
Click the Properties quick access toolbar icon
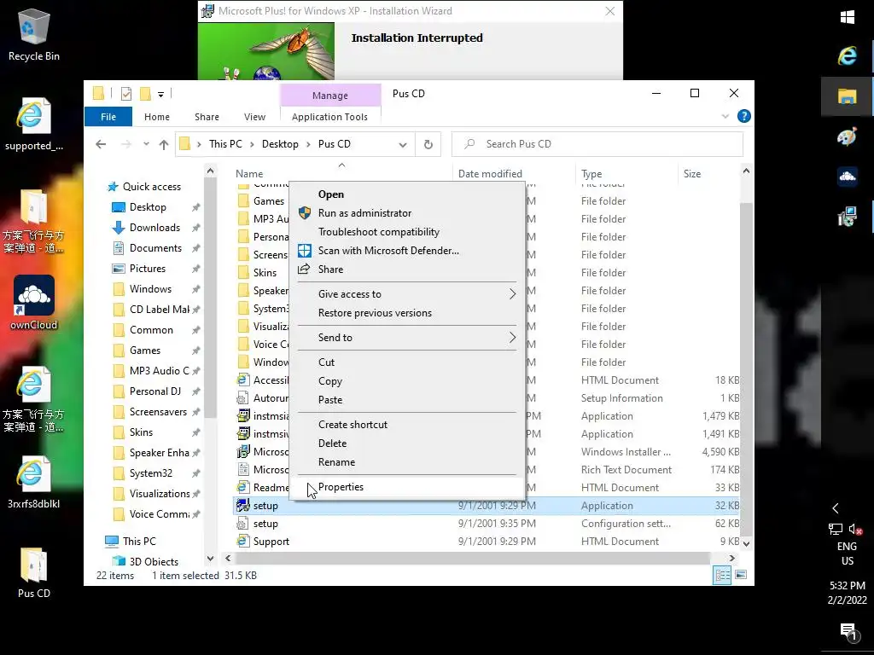[126, 94]
